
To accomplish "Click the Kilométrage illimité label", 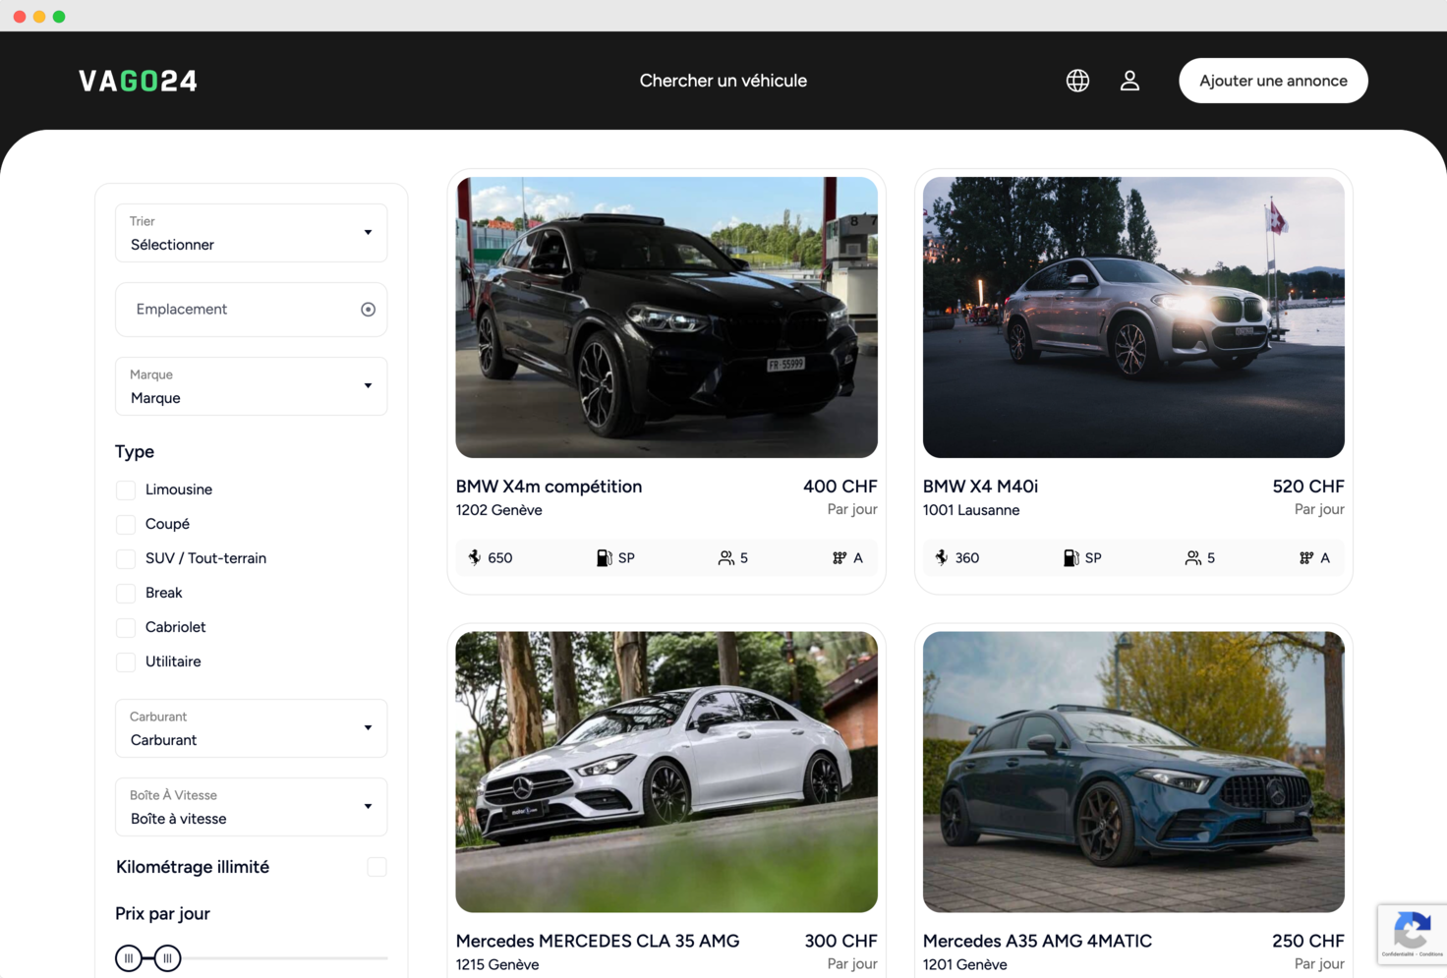I will [193, 867].
